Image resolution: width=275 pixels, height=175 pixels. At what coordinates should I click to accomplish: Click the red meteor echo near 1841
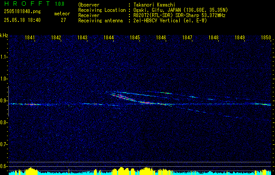pyautogui.click(x=31, y=104)
